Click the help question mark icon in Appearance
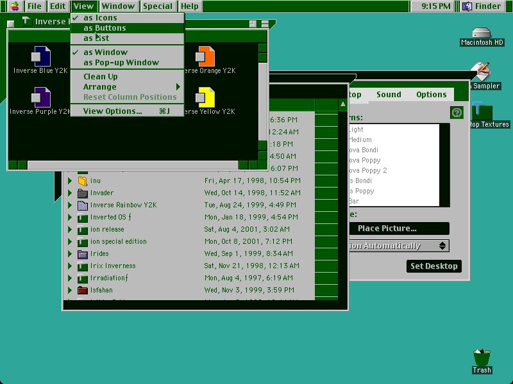The image size is (513, 384). coord(457,113)
